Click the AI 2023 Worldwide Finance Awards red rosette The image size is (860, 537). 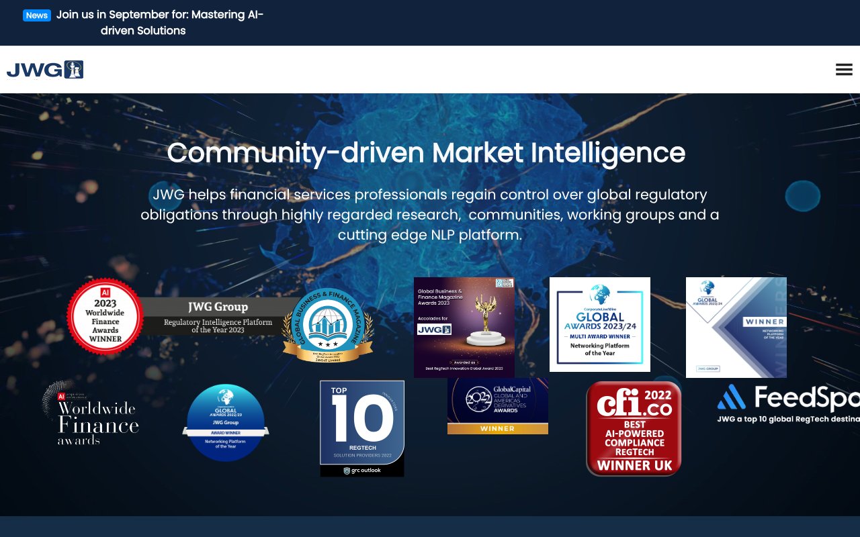click(x=105, y=315)
